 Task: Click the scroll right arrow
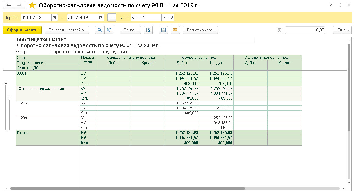click(x=344, y=189)
